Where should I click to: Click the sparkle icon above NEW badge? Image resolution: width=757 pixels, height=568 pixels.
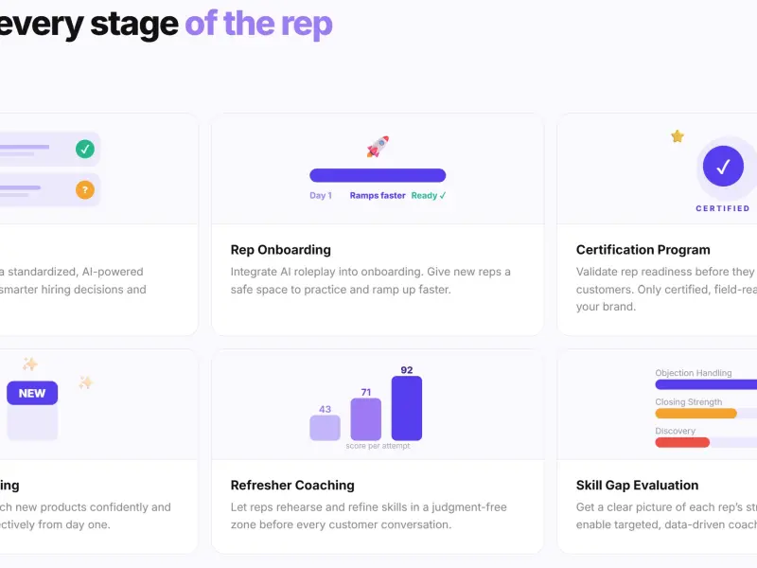[x=30, y=364]
